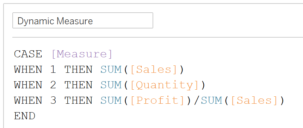
Task: Click the WHEN keyword on the Quantity line
Action: click(x=28, y=85)
